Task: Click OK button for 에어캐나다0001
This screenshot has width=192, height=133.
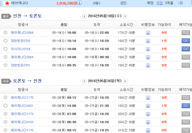Action: point(186,106)
